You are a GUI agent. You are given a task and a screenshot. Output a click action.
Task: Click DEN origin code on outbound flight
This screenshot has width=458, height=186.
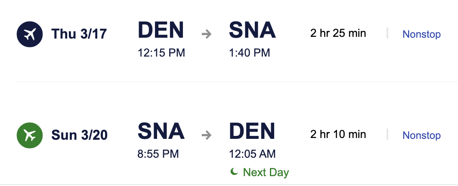click(x=161, y=30)
